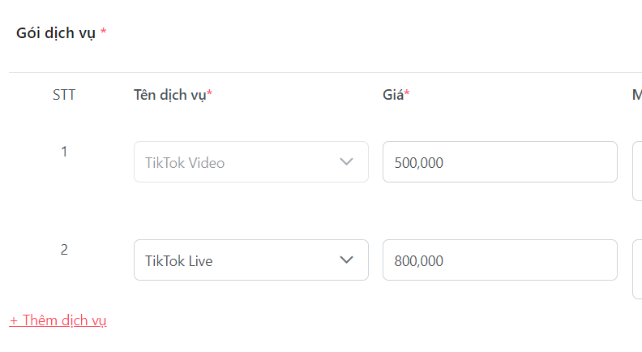
Task: Click the "Giá" column header
Action: 393,95
